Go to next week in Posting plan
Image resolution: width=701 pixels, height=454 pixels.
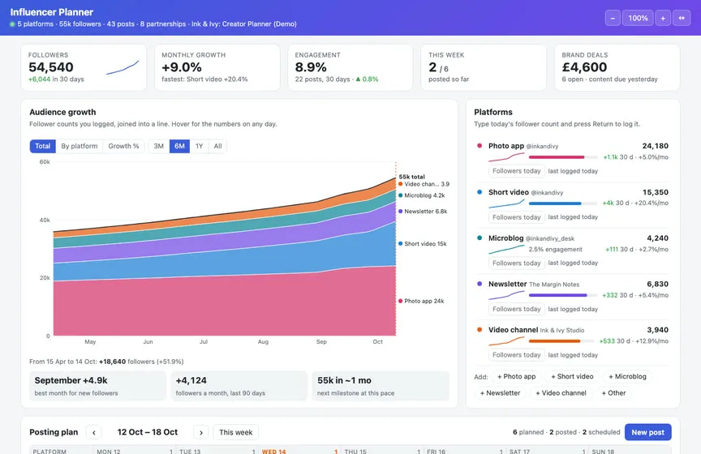click(x=201, y=433)
